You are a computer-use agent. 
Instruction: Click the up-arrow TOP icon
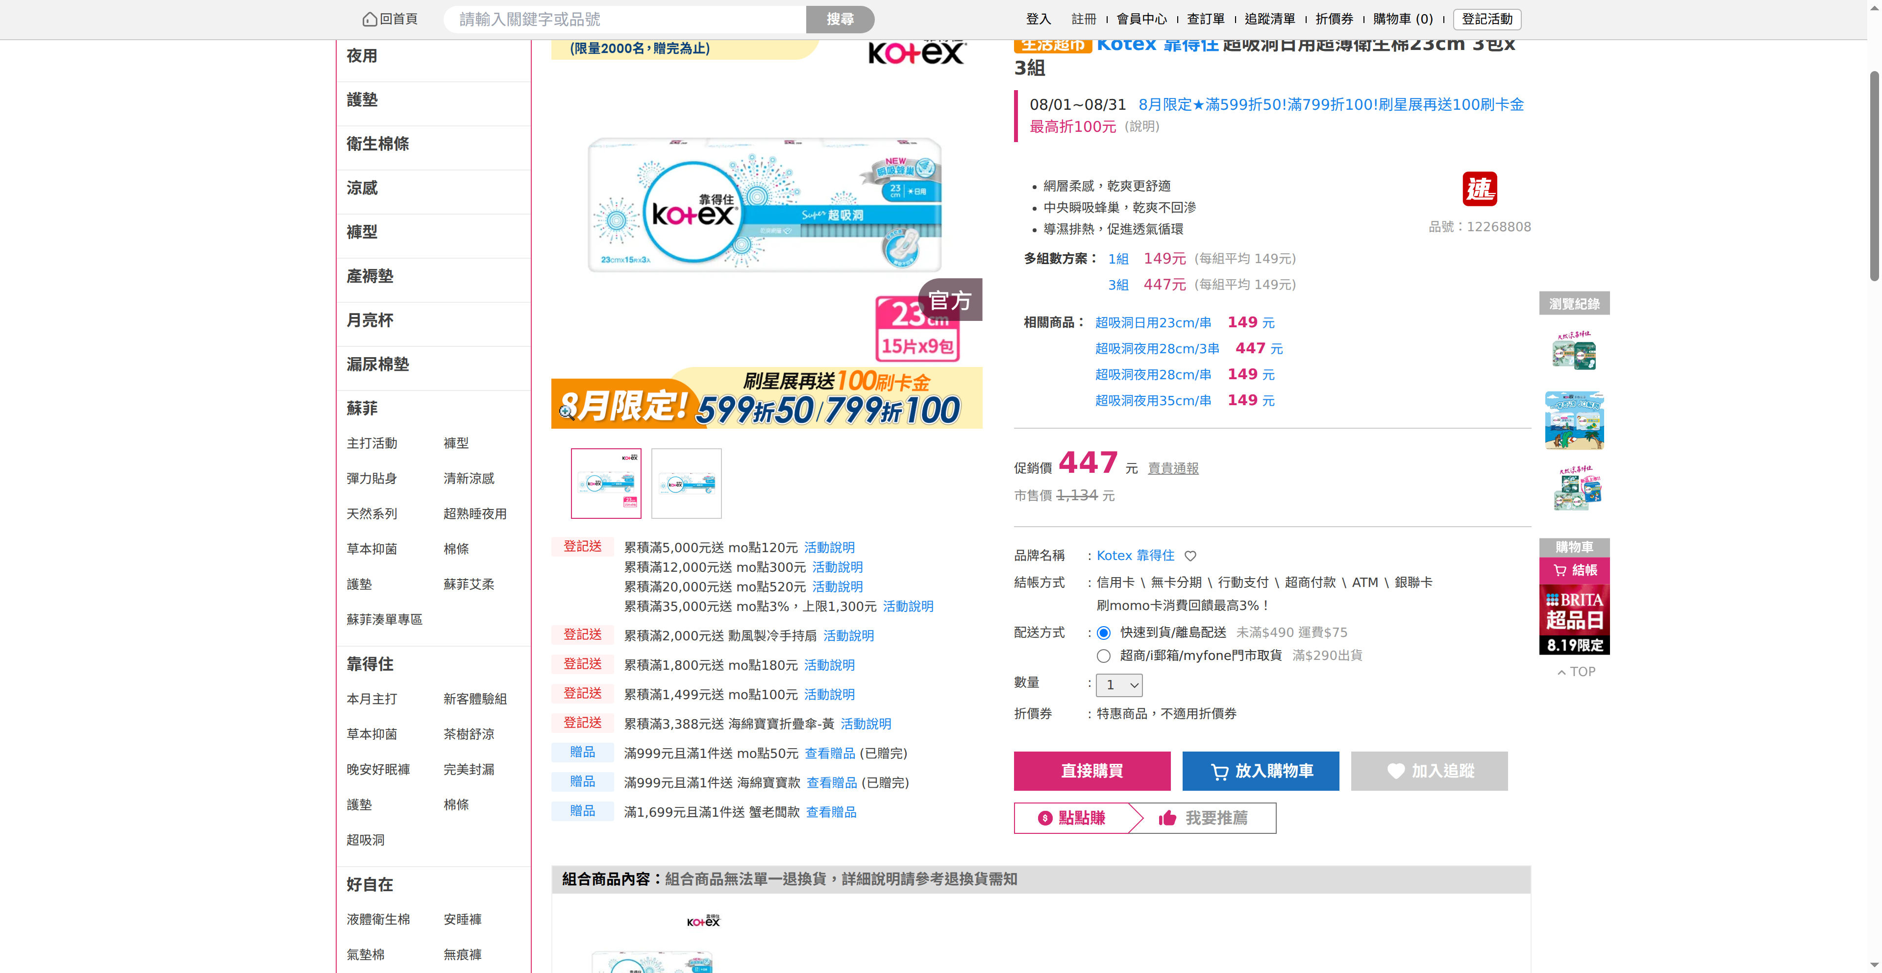point(1561,672)
